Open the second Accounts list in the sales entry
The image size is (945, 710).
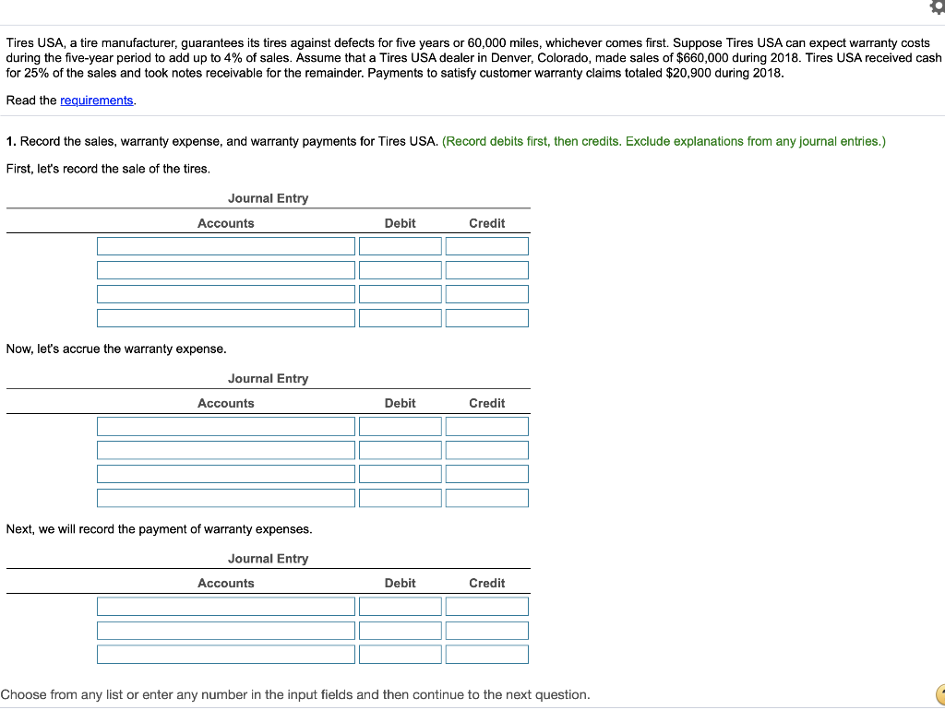(x=225, y=269)
